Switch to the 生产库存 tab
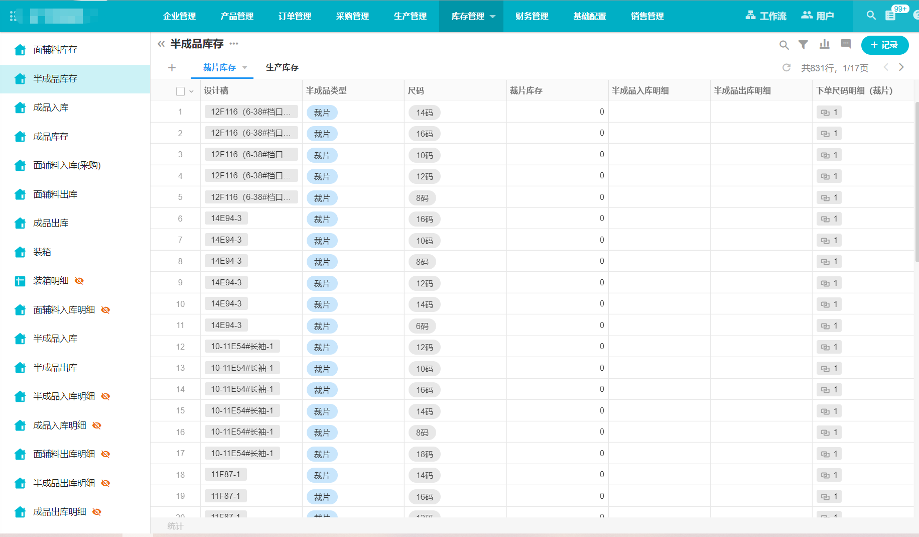Screen dimensions: 919x537 click(282, 67)
